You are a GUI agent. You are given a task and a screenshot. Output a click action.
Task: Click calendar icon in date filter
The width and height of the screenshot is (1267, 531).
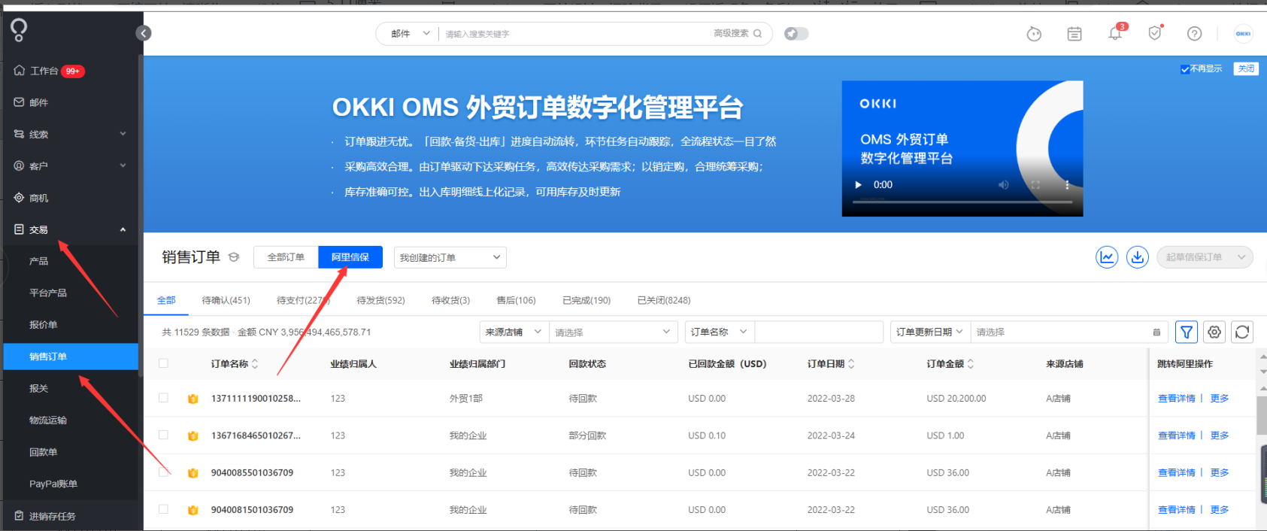[x=1156, y=332]
